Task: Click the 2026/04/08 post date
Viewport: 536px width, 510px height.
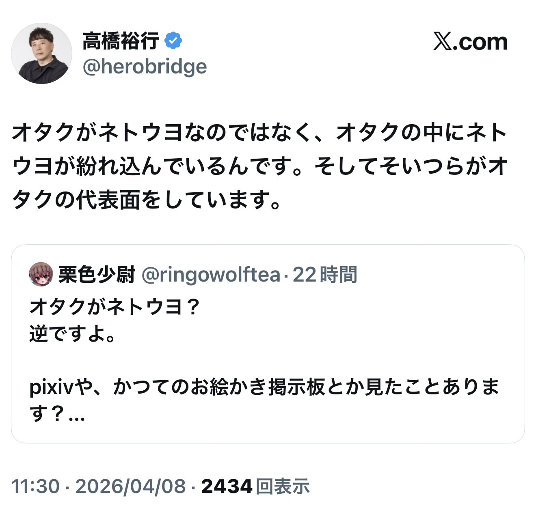Action: tap(130, 486)
